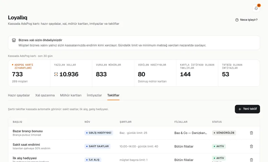268x162 pixels.
Task: Open the Bazar brançı bonusu offer title
Action: point(28,131)
